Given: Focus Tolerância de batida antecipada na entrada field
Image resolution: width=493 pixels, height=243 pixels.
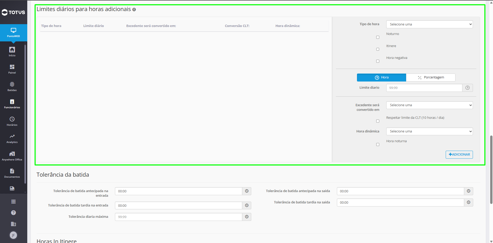Looking at the screenshot, I should (178, 191).
